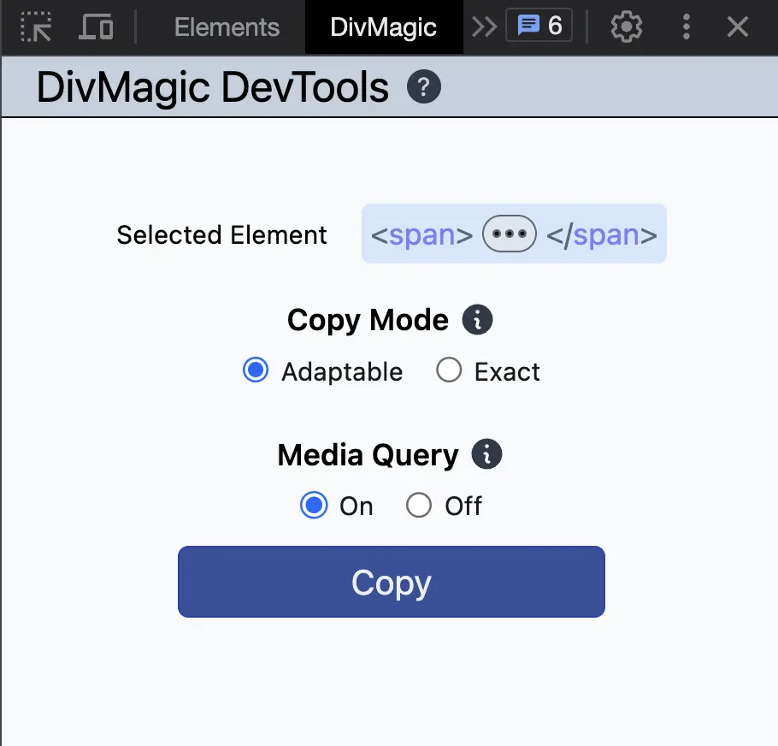Click the Copy Mode info icon
Viewport: 778px width, 746px height.
[477, 320]
